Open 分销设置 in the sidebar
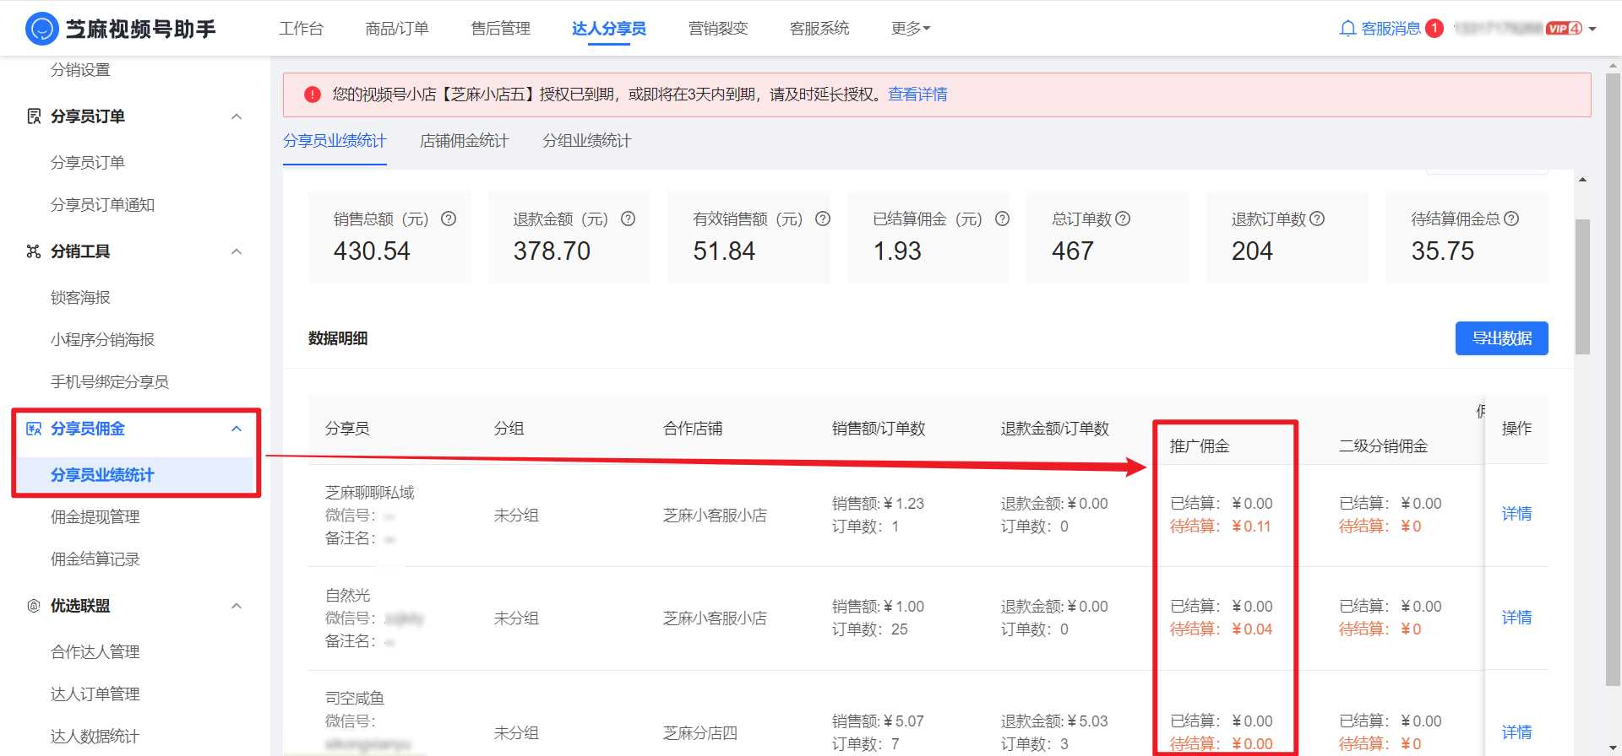Viewport: 1622px width, 756px height. point(80,70)
